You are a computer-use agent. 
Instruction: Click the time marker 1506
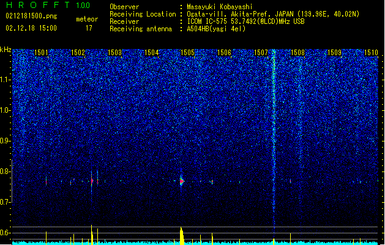click(x=225, y=53)
